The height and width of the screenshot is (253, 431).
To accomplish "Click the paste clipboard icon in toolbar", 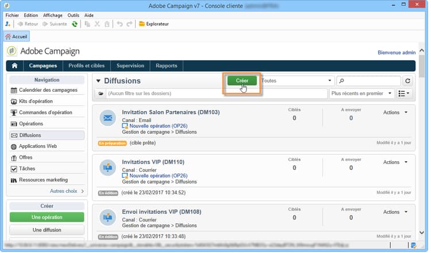I will 107,24.
